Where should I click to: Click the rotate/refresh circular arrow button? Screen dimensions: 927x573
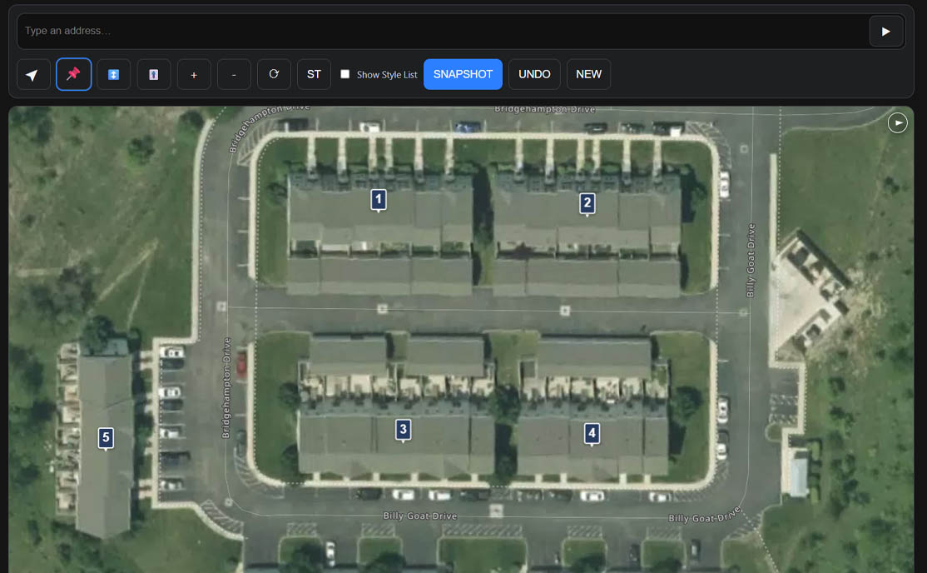pyautogui.click(x=274, y=75)
